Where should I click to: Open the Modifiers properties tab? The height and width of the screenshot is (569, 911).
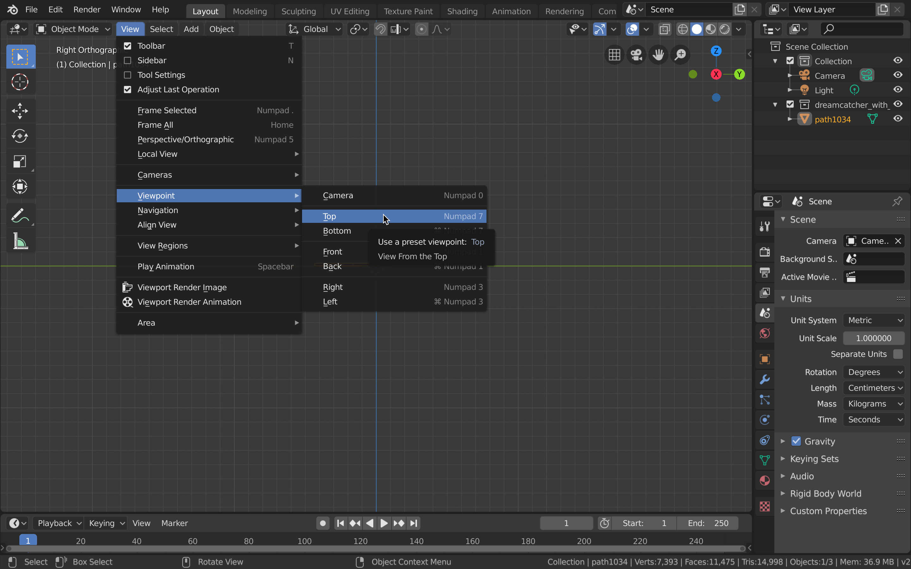765,379
